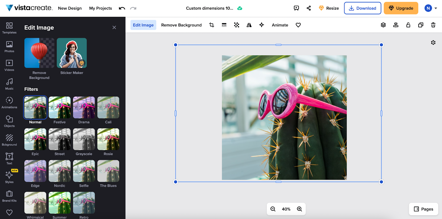Screen dimensions: 442x219
Task: Click the duplicate element icon
Action: click(x=420, y=25)
